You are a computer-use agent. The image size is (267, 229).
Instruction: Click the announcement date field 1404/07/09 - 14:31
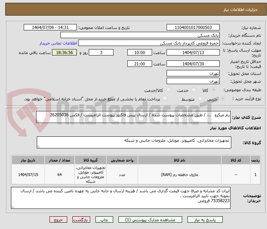pos(50,28)
